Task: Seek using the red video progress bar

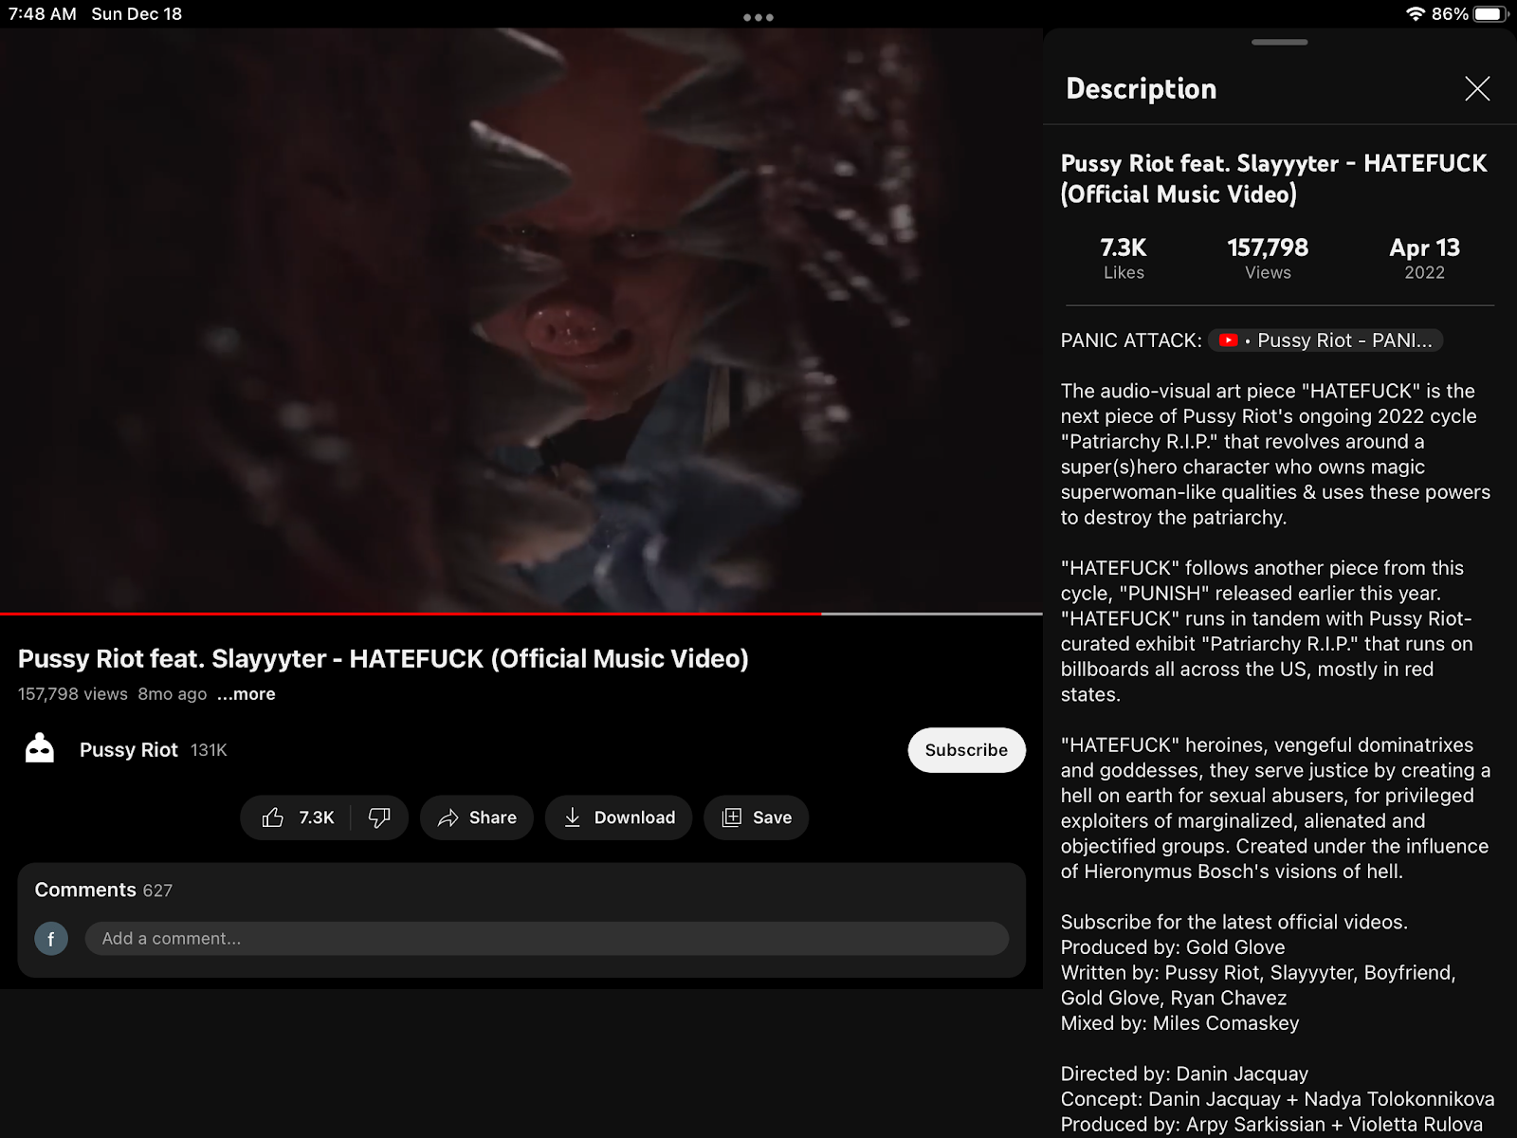Action: click(x=521, y=615)
